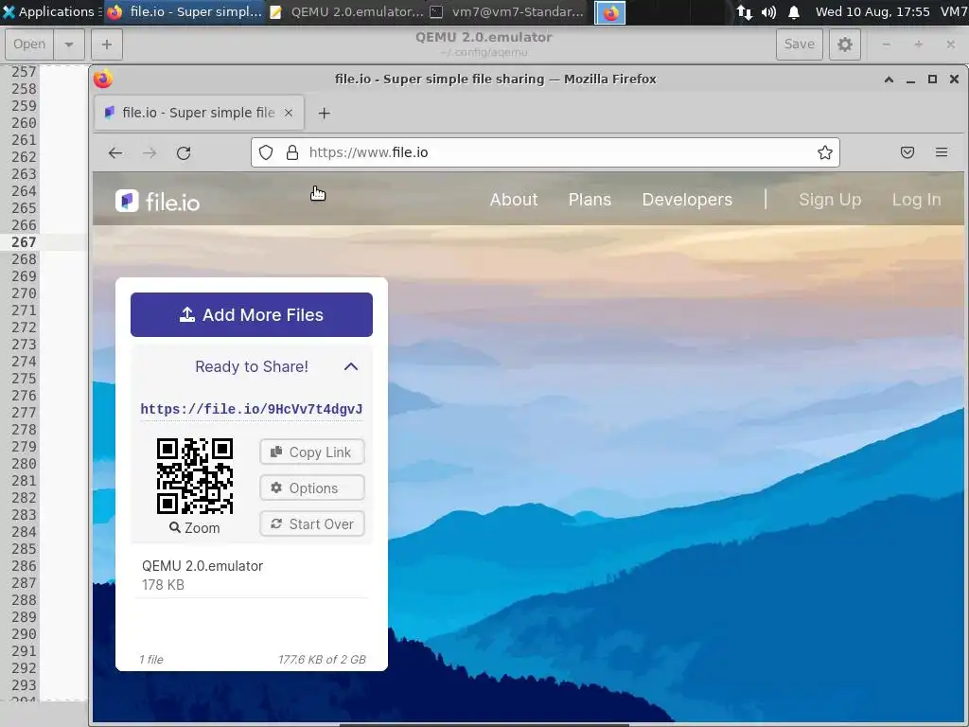The image size is (969, 727).
Task: Open the Applications menu
Action: tap(49, 11)
